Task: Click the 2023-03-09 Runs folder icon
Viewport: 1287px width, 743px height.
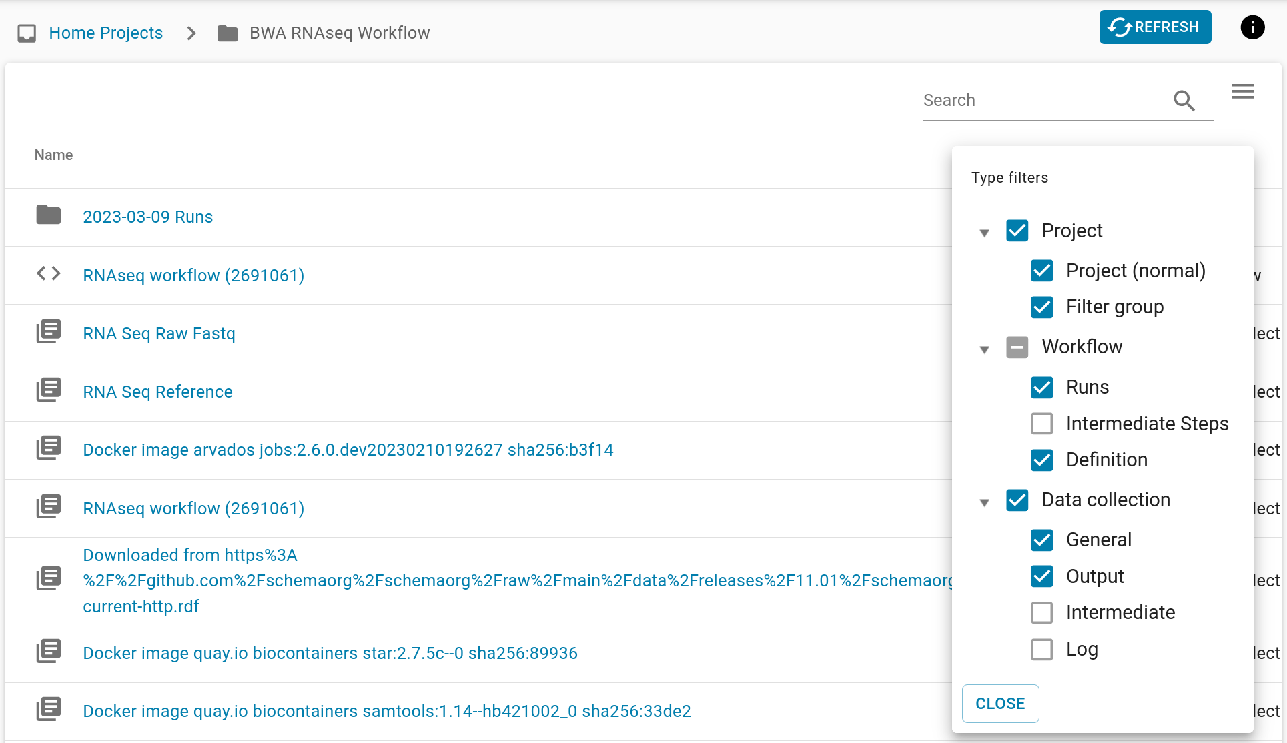Action: [48, 215]
